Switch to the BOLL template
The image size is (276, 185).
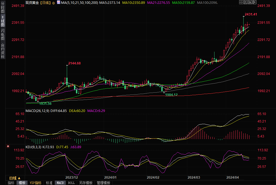[x=71, y=183]
